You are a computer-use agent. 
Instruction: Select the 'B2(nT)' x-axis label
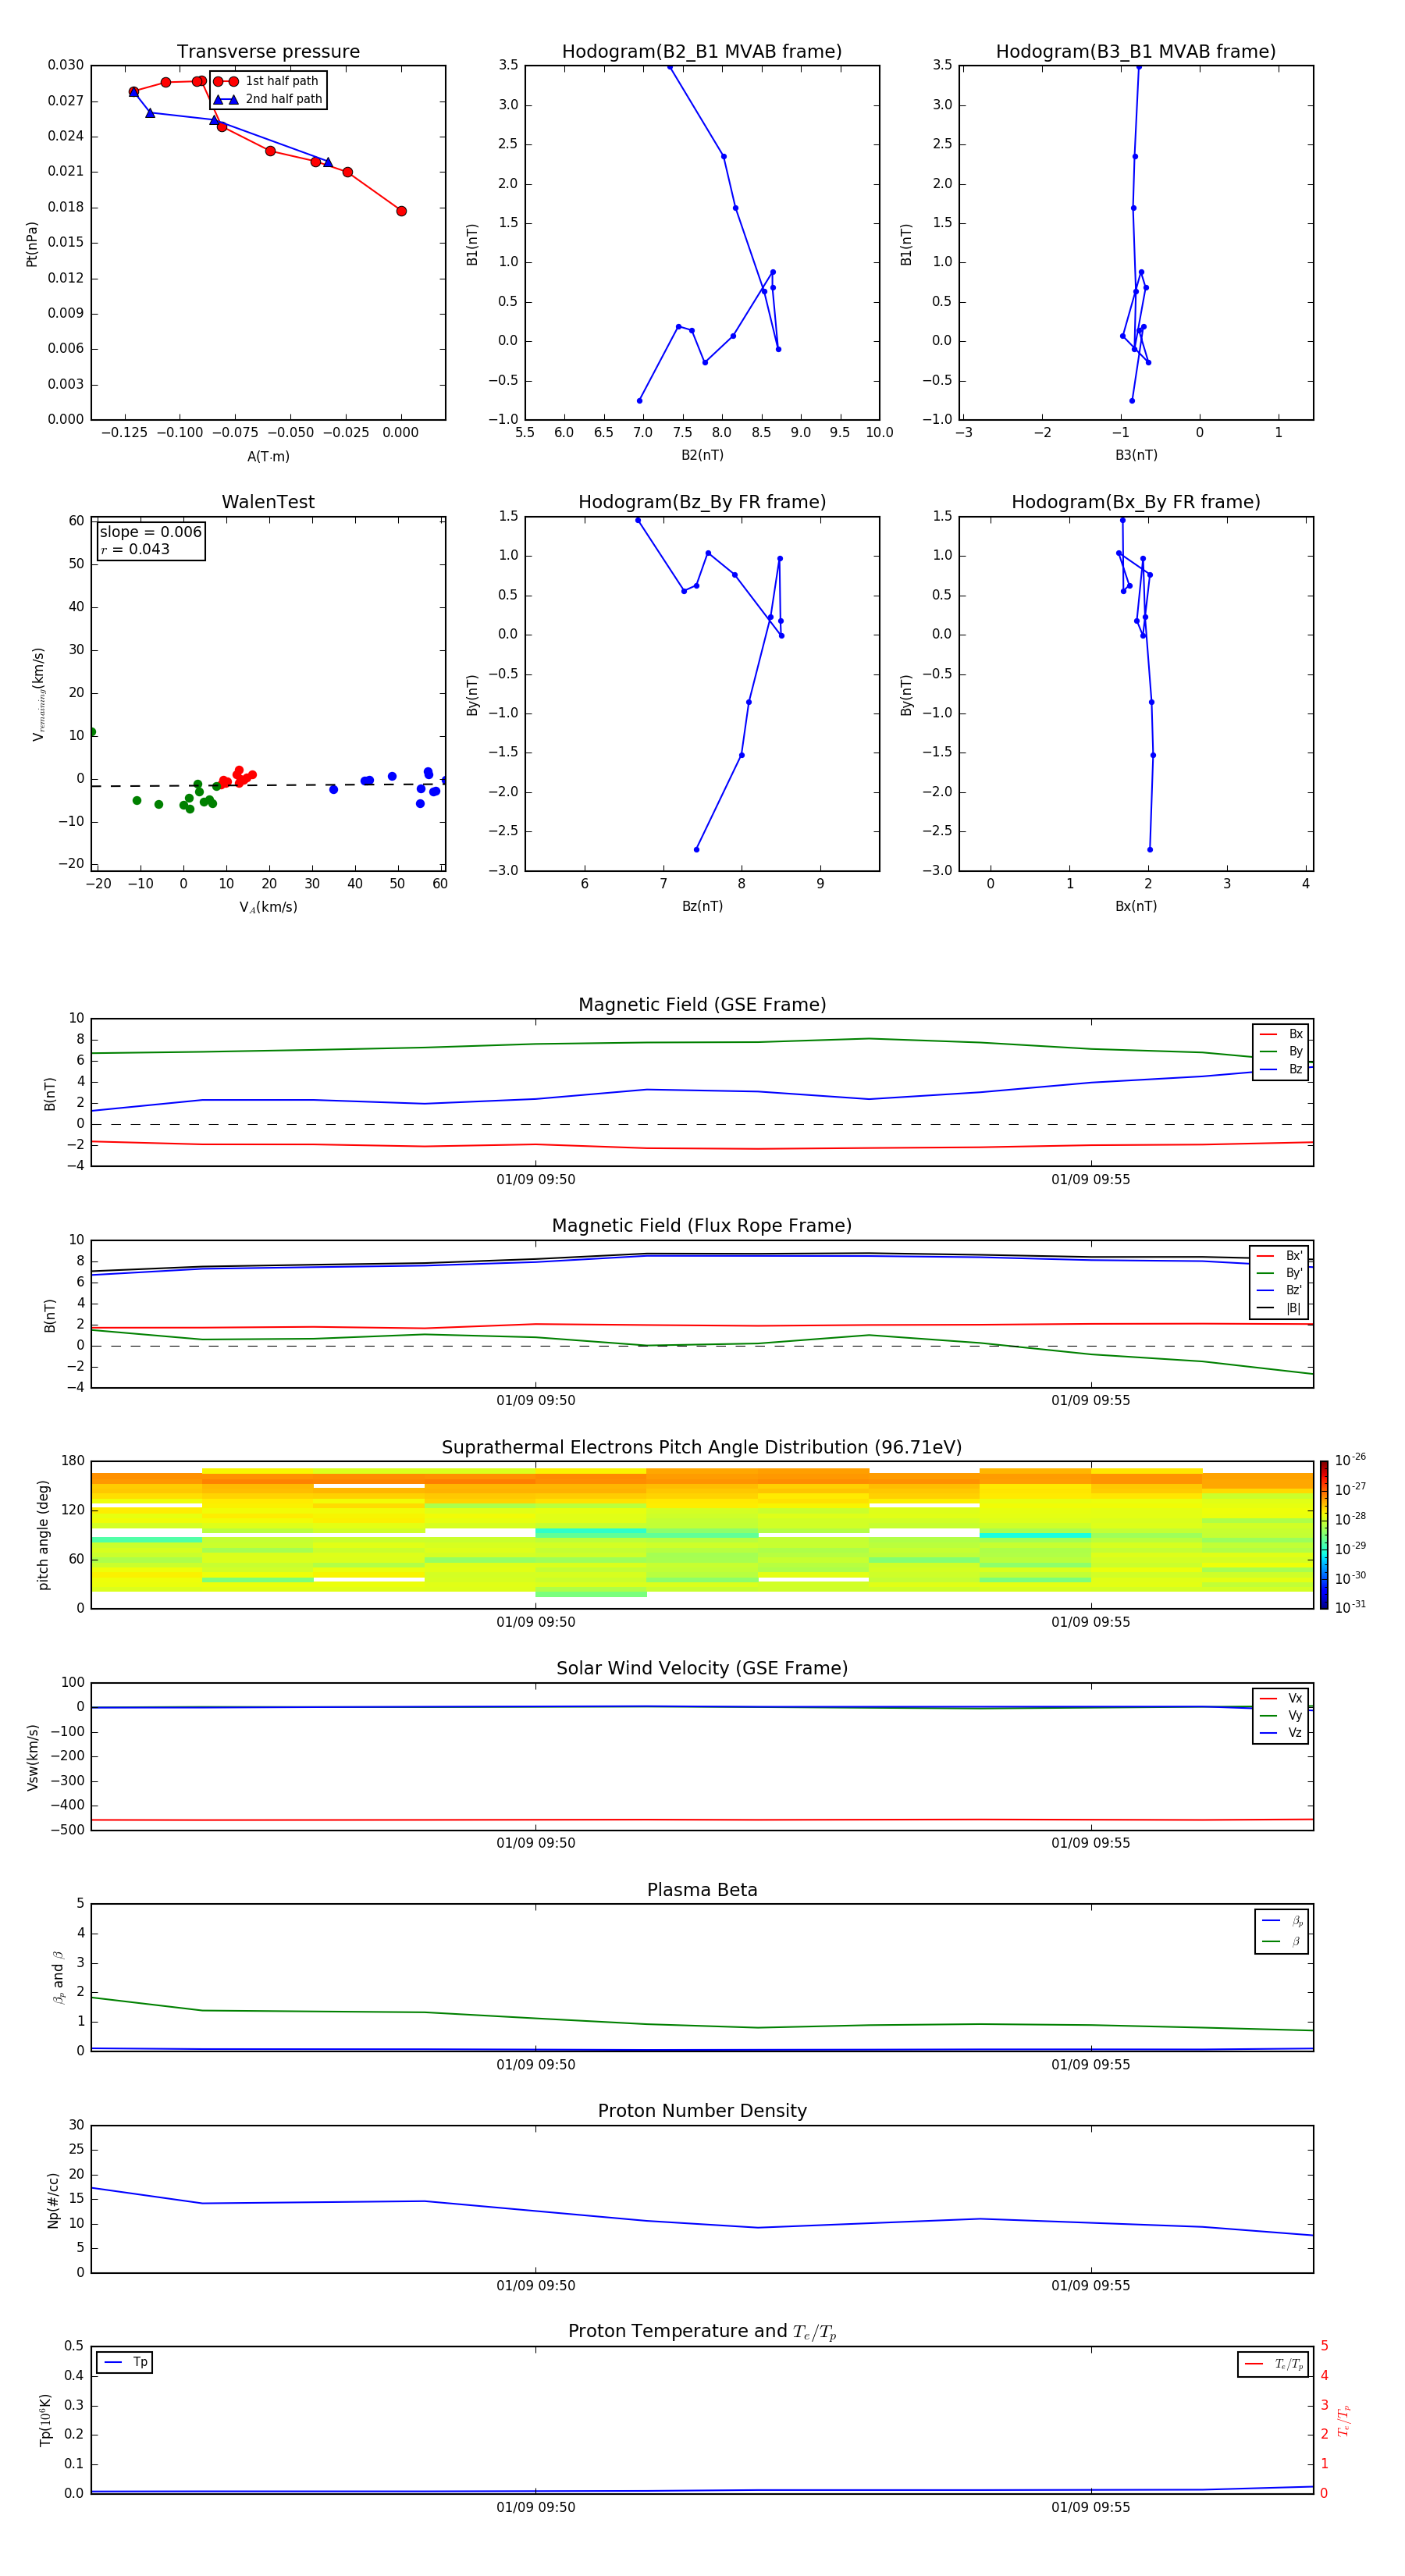tap(702, 455)
